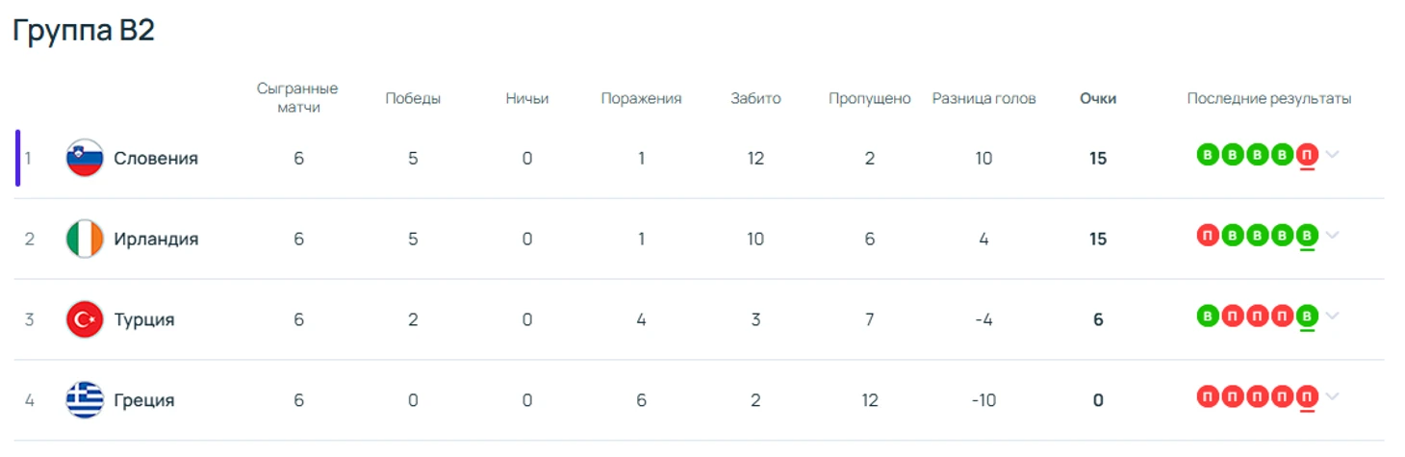Click Greece's underlined latest red result badge
The image size is (1405, 457).
1306,396
